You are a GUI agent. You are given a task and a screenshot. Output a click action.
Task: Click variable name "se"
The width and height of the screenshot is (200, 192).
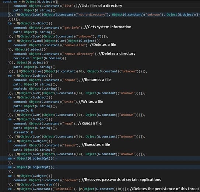pos(10,119)
